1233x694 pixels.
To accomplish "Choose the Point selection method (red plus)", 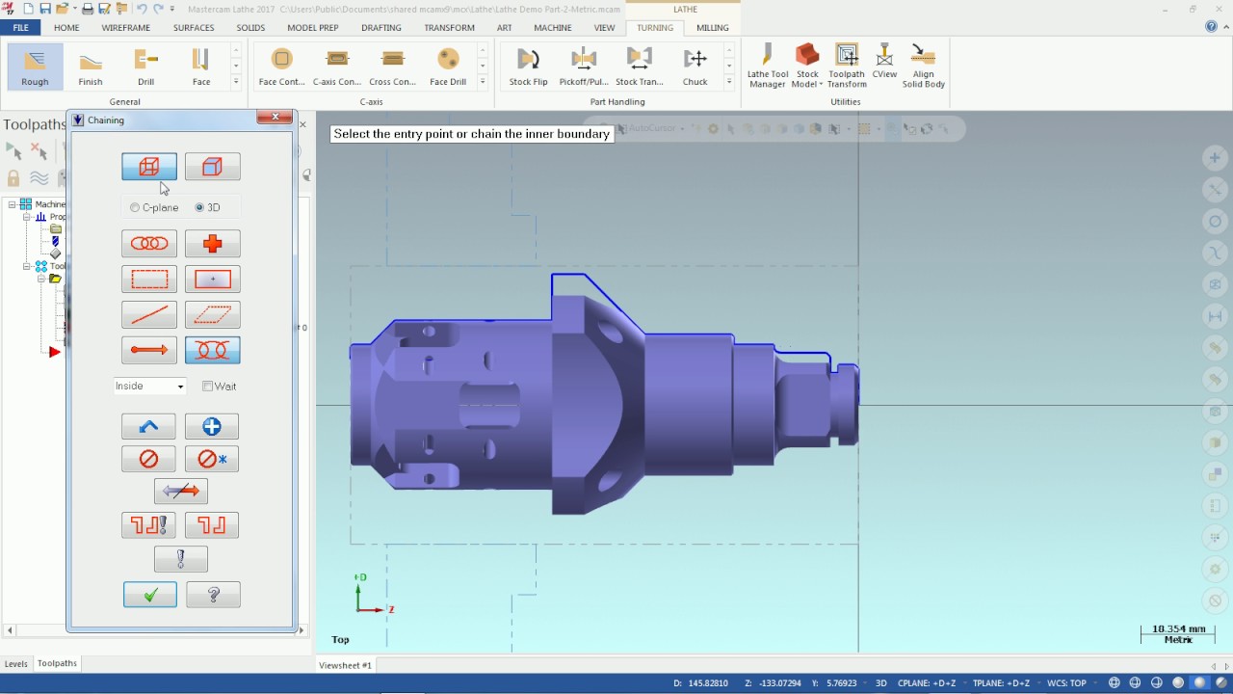I will tap(213, 244).
